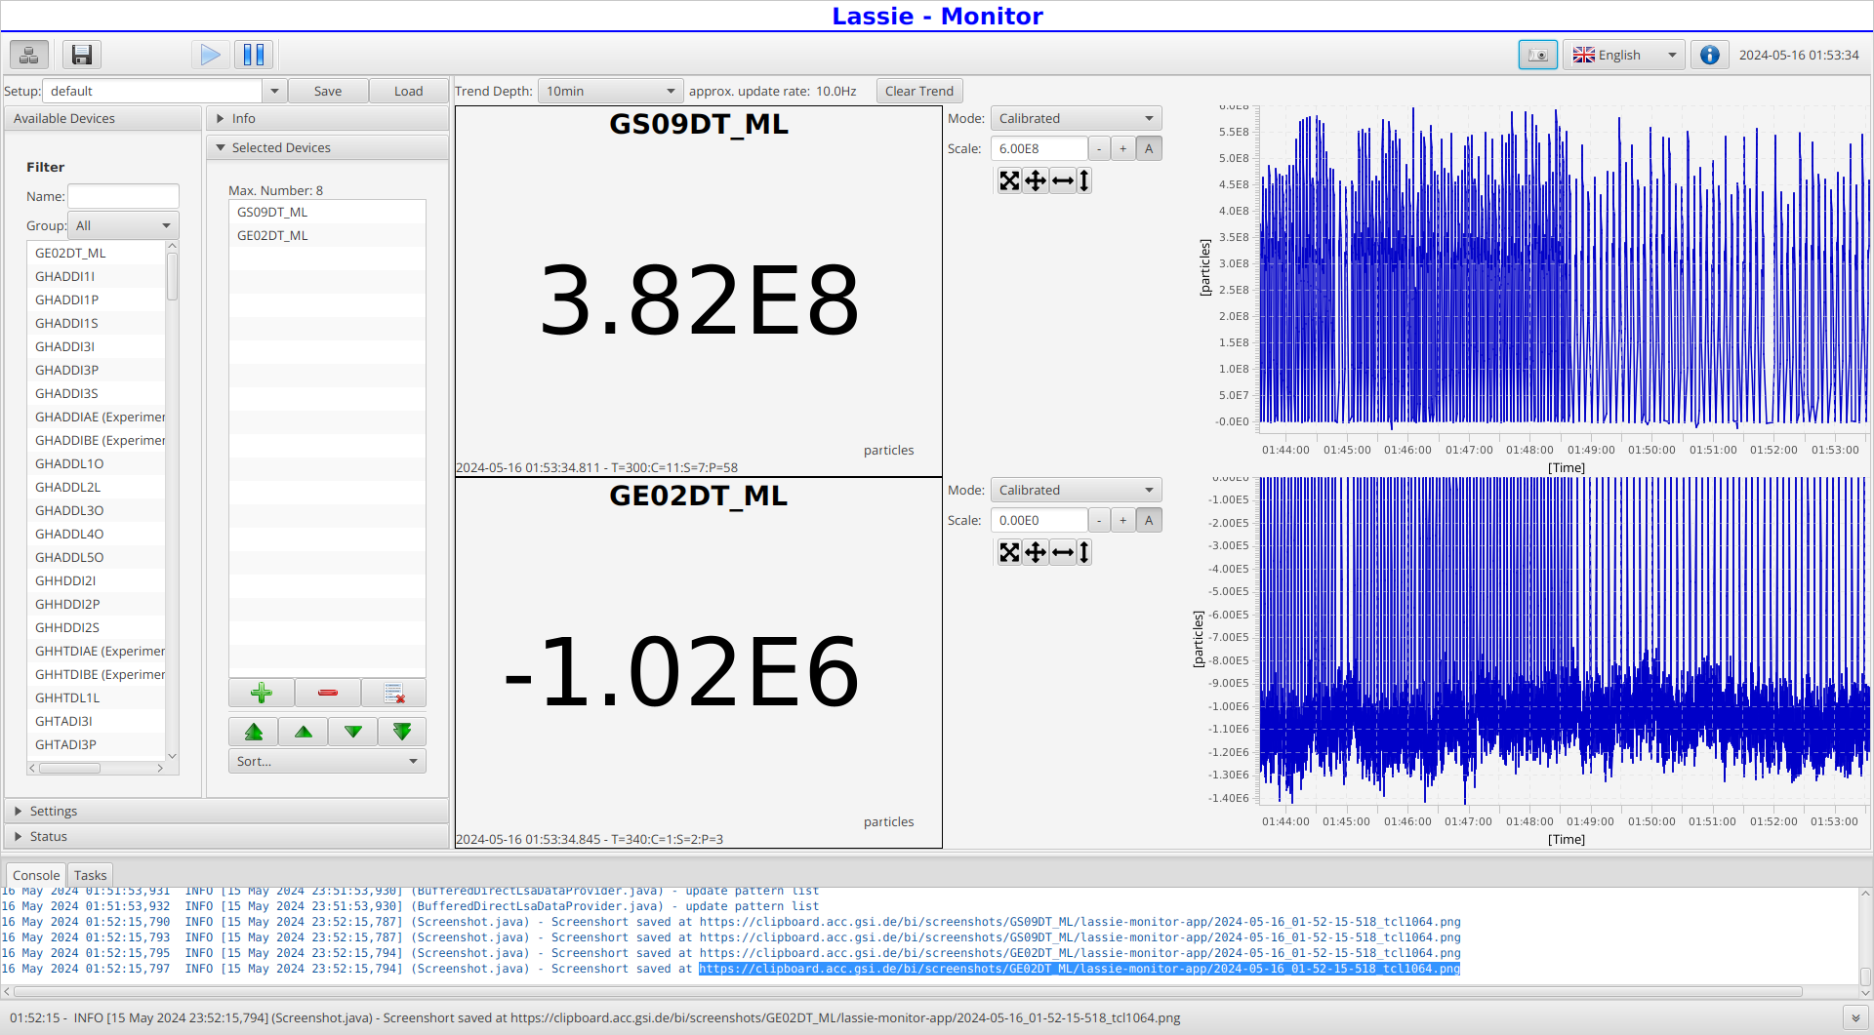Click the Save setup button

328,91
